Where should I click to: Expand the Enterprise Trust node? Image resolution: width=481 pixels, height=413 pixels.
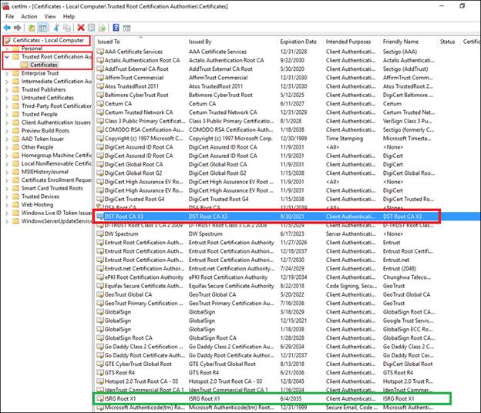(x=7, y=73)
